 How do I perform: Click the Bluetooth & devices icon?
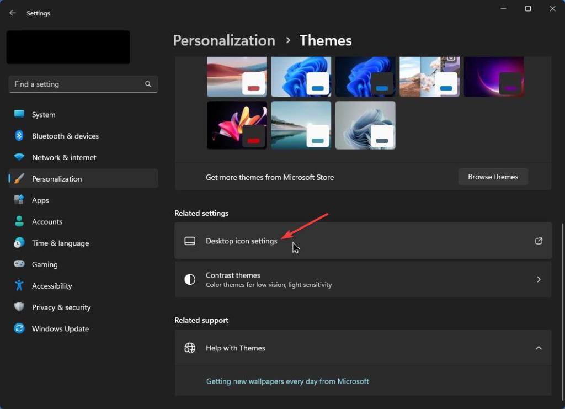[x=19, y=136]
